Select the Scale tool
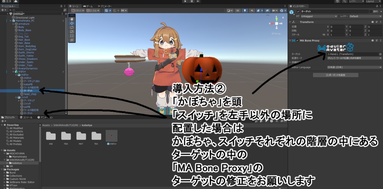 coord(72,31)
